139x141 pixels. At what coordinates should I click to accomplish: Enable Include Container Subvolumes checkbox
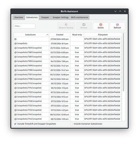tap(72, 124)
